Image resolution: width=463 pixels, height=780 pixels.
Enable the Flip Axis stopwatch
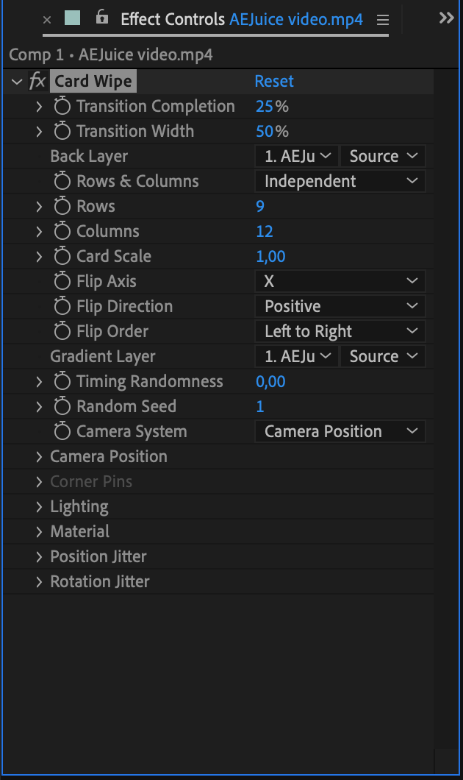pos(62,282)
